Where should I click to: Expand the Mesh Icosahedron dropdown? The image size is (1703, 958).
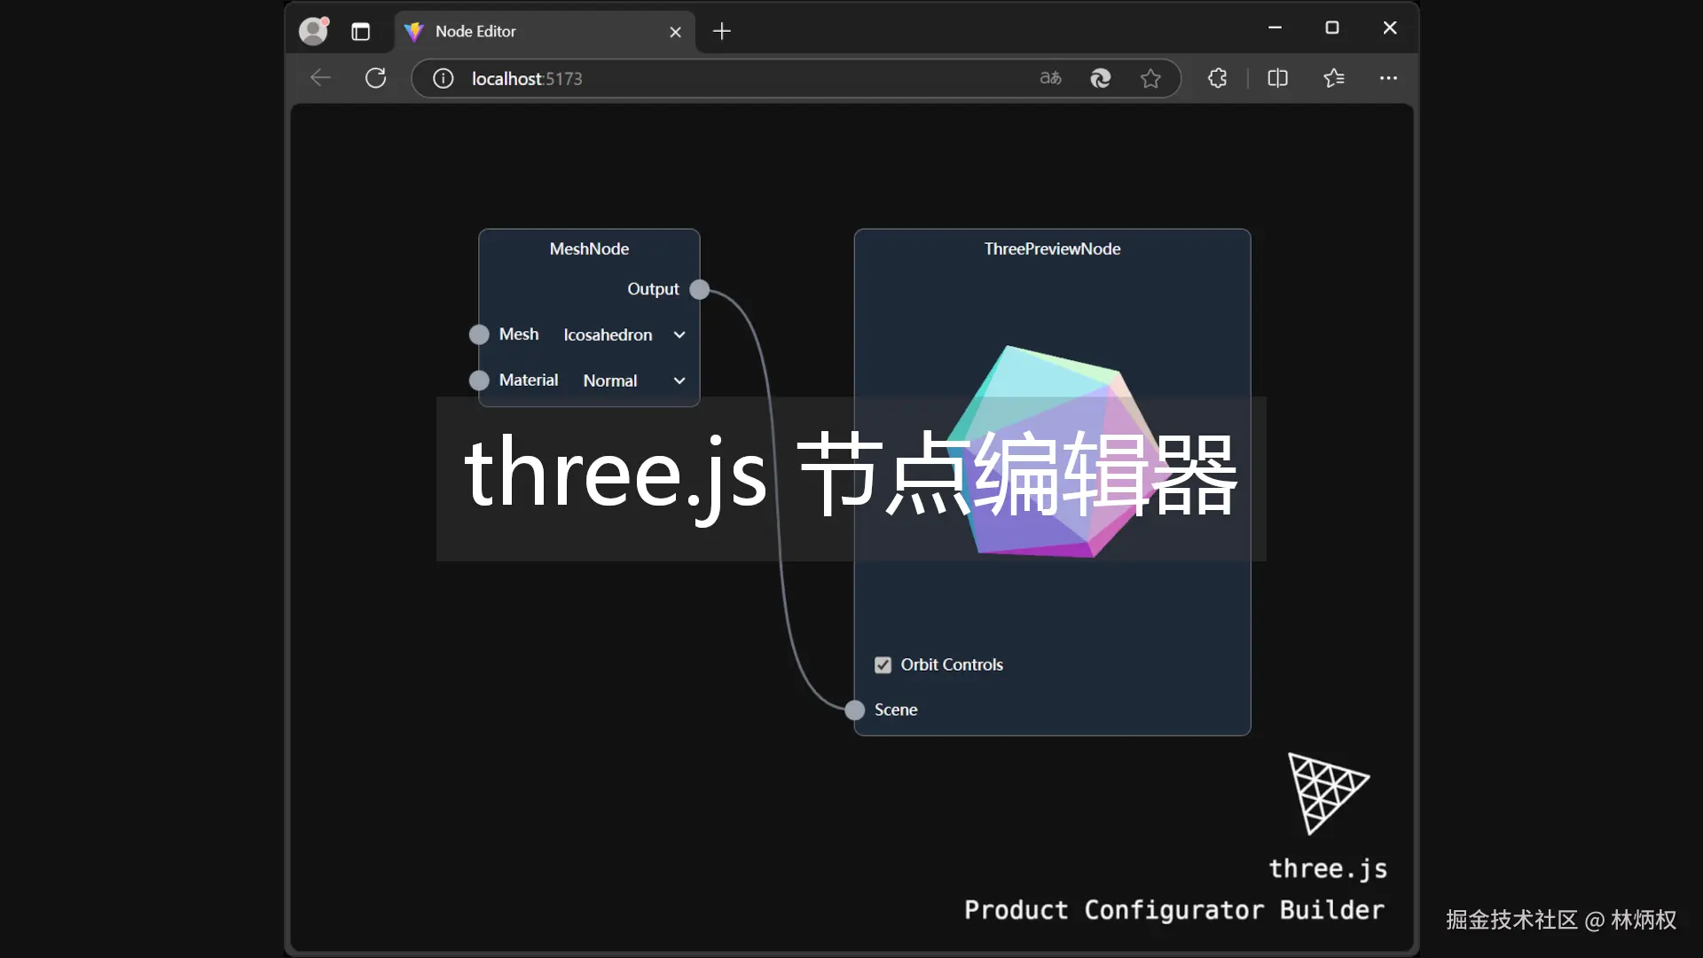[x=624, y=334]
